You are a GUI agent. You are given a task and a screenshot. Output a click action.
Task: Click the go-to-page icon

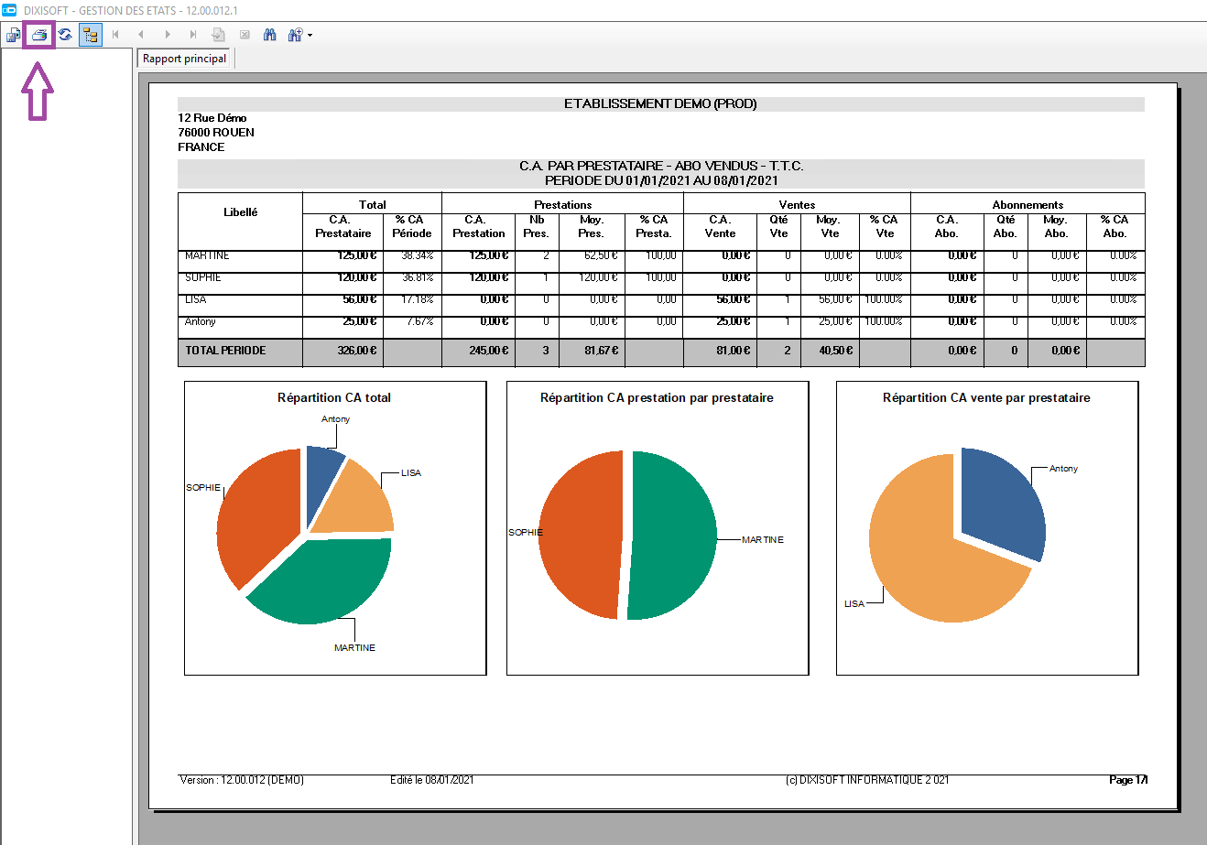pos(219,35)
